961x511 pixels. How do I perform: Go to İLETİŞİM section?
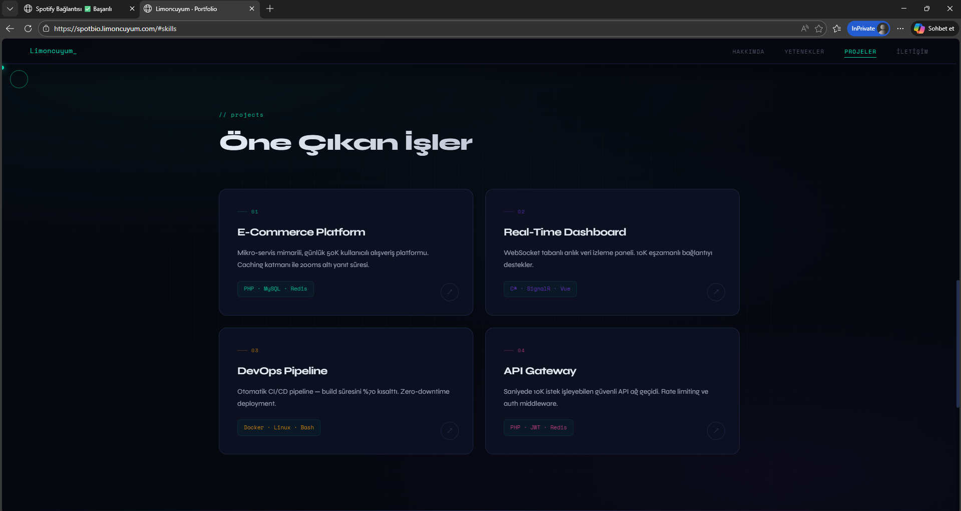[912, 52]
